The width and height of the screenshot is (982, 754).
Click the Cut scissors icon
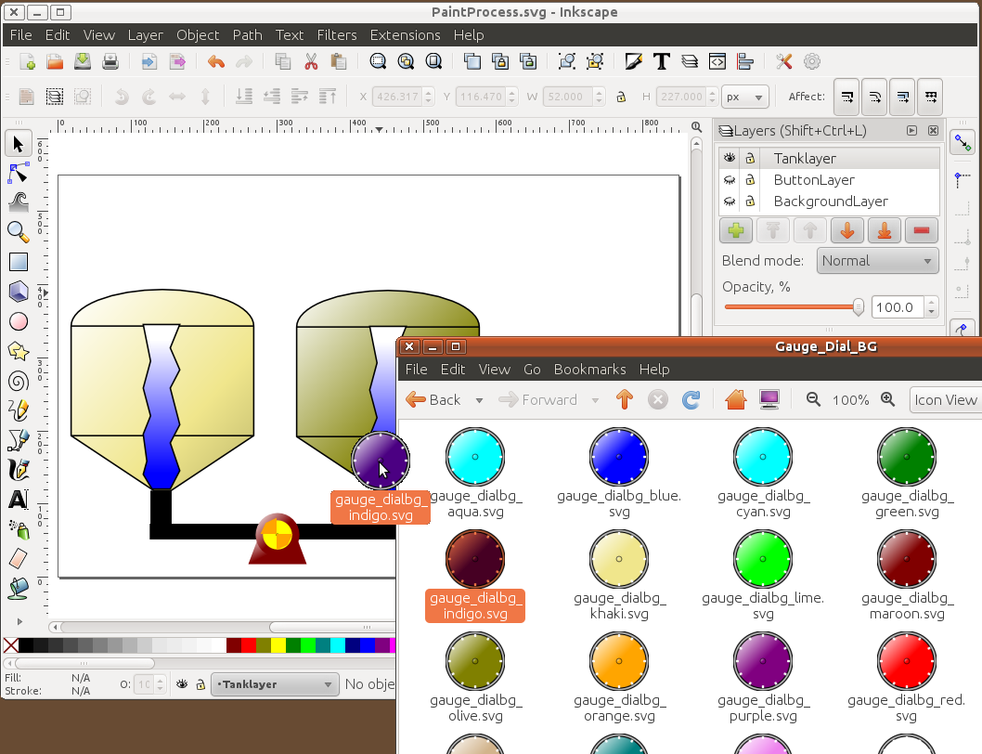[311, 62]
